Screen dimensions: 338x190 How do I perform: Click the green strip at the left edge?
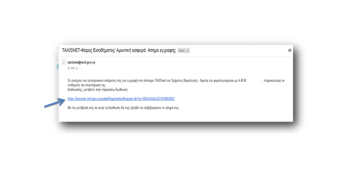(57, 66)
